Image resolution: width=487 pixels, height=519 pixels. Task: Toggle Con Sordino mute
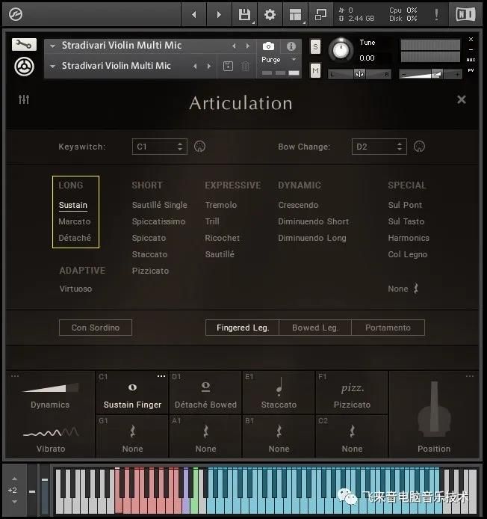95,328
